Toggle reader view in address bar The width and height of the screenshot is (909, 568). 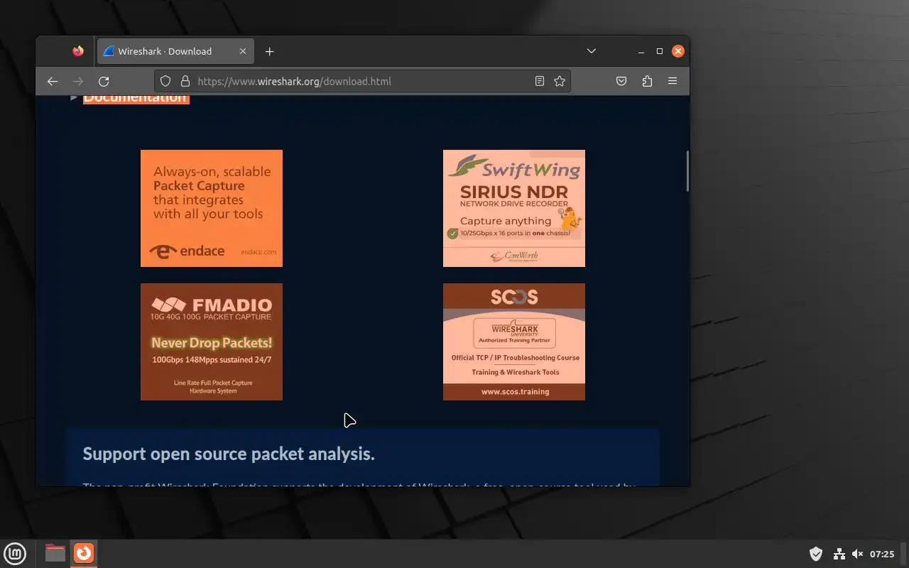[x=540, y=81]
